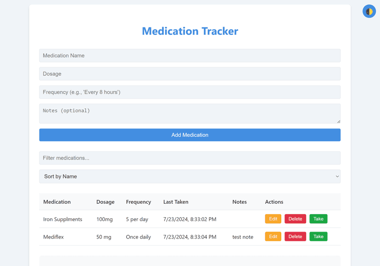Click the Medication Tracker heading
Screen dimensions: 380x266
(x=190, y=31)
